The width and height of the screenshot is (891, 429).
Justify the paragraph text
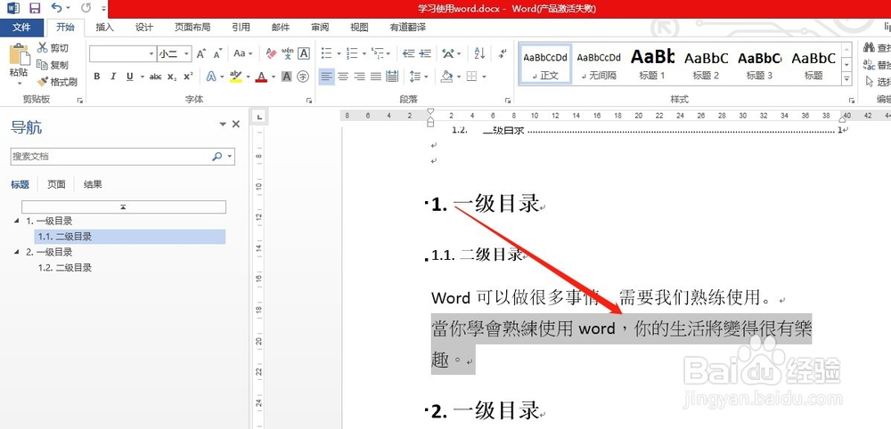point(376,76)
